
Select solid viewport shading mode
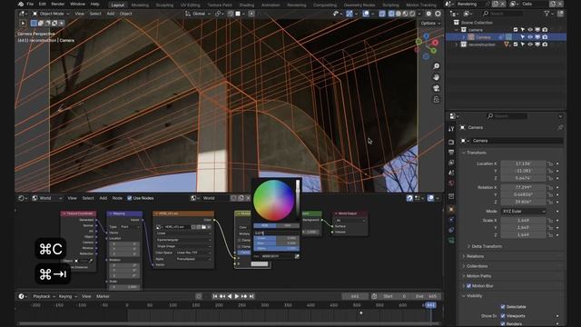(x=399, y=14)
